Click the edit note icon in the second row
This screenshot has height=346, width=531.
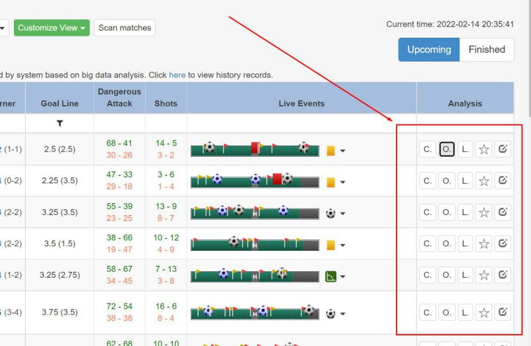click(503, 181)
